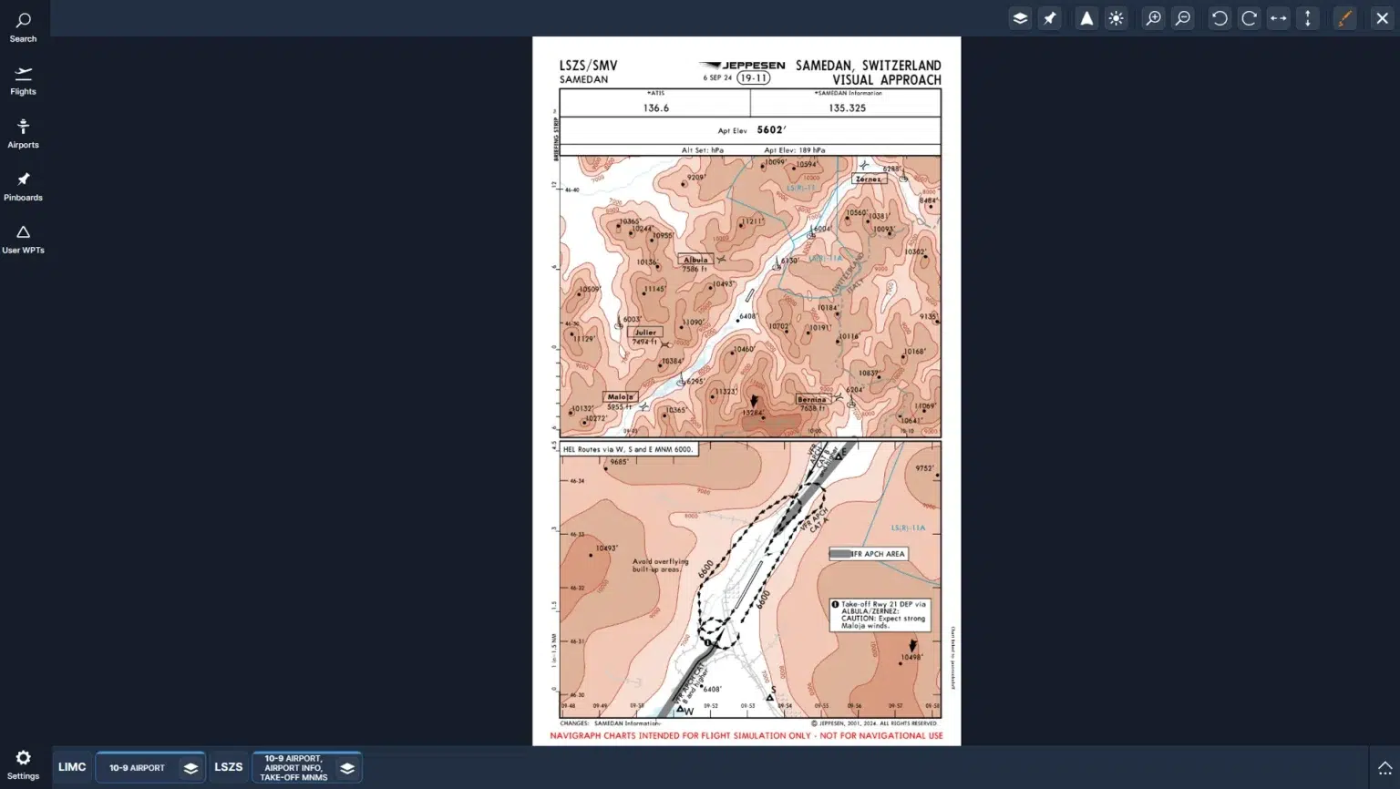Open the chart layers overlay menu
The width and height of the screenshot is (1400, 789).
tap(1020, 18)
